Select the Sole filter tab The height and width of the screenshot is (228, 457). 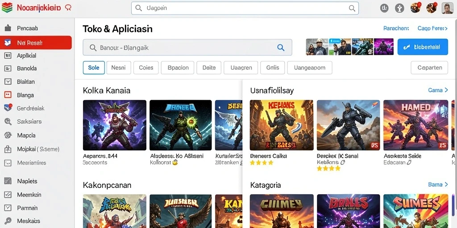point(94,68)
